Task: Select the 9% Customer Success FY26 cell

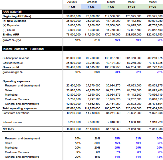Action: point(98,152)
